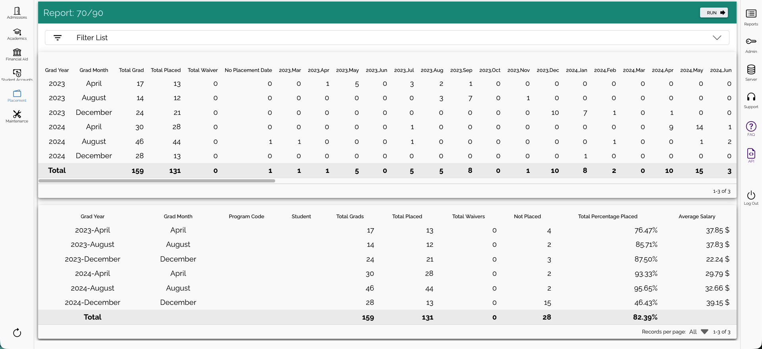Click the 46.43% percentage placed value
This screenshot has height=349, width=762.
pyautogui.click(x=646, y=302)
